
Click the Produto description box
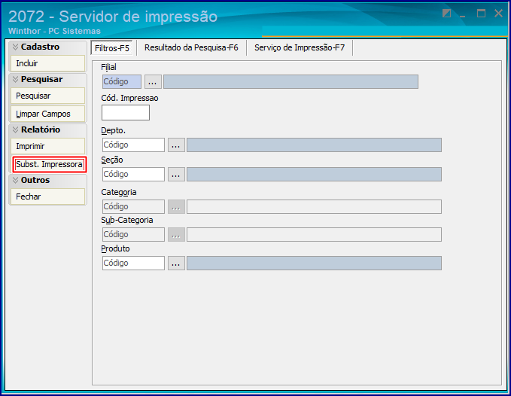point(314,263)
